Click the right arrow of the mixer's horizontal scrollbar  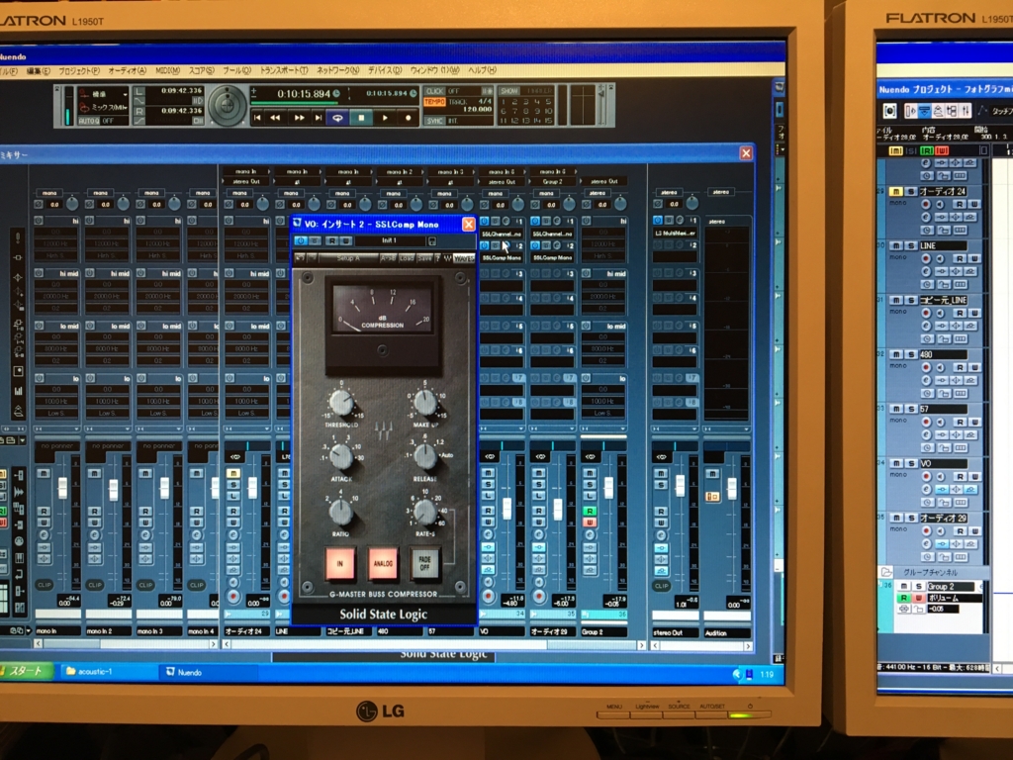click(x=641, y=644)
